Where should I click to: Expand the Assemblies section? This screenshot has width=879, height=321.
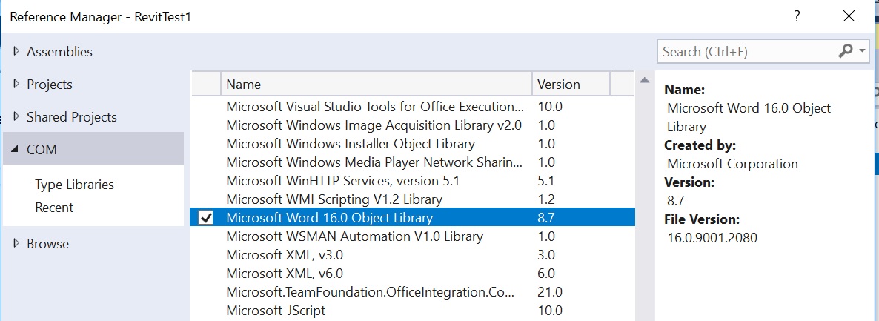17,52
